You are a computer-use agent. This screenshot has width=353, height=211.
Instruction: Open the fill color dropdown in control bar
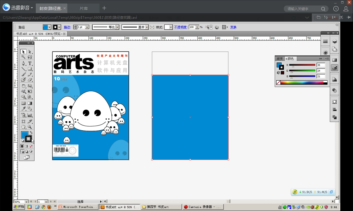click(x=50, y=27)
